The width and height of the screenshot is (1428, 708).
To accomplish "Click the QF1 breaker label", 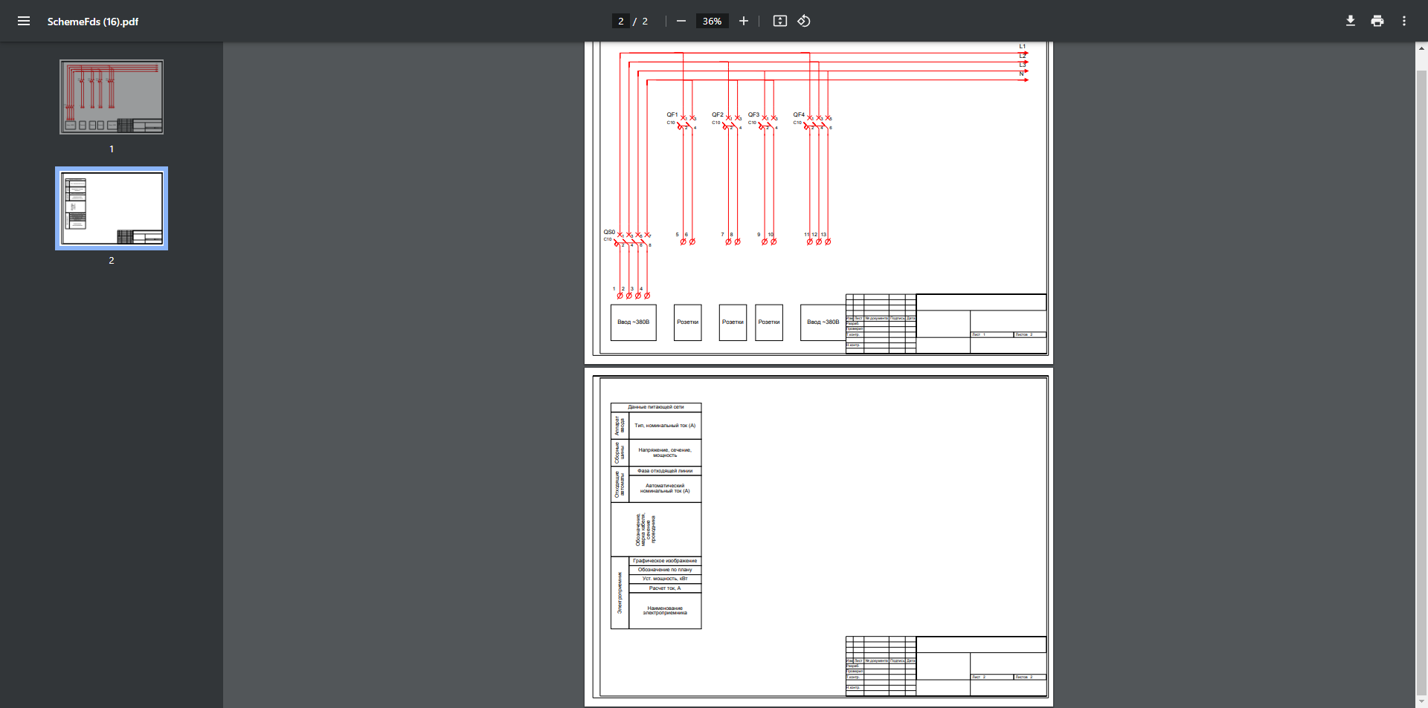I will click(x=672, y=115).
